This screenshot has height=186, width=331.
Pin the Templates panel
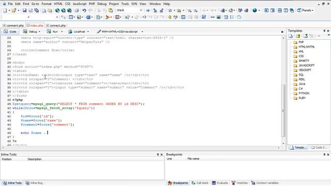tap(324, 31)
